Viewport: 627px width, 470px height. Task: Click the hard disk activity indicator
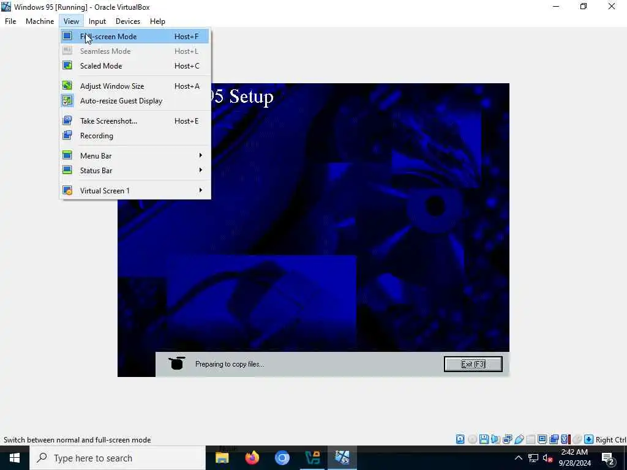click(460, 439)
